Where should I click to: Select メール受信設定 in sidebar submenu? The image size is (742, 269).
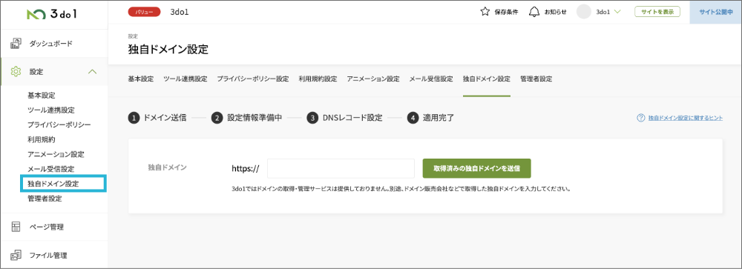[51, 169]
